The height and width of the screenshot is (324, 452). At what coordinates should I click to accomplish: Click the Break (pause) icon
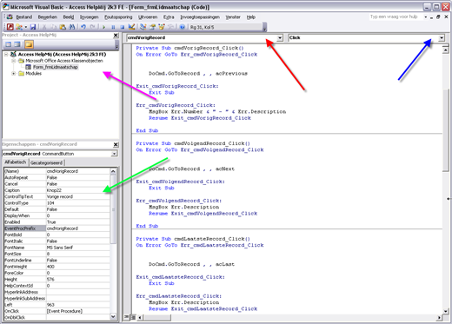click(x=113, y=27)
